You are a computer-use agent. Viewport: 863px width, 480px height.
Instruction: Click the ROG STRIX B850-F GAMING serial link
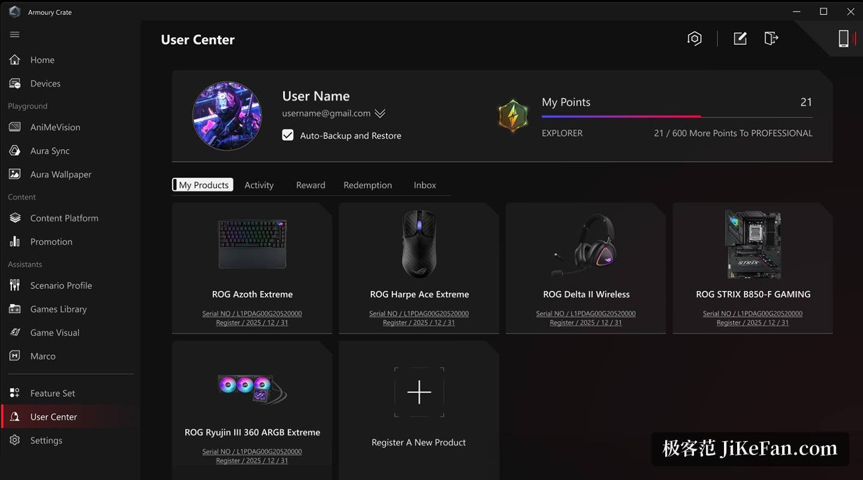click(x=753, y=314)
